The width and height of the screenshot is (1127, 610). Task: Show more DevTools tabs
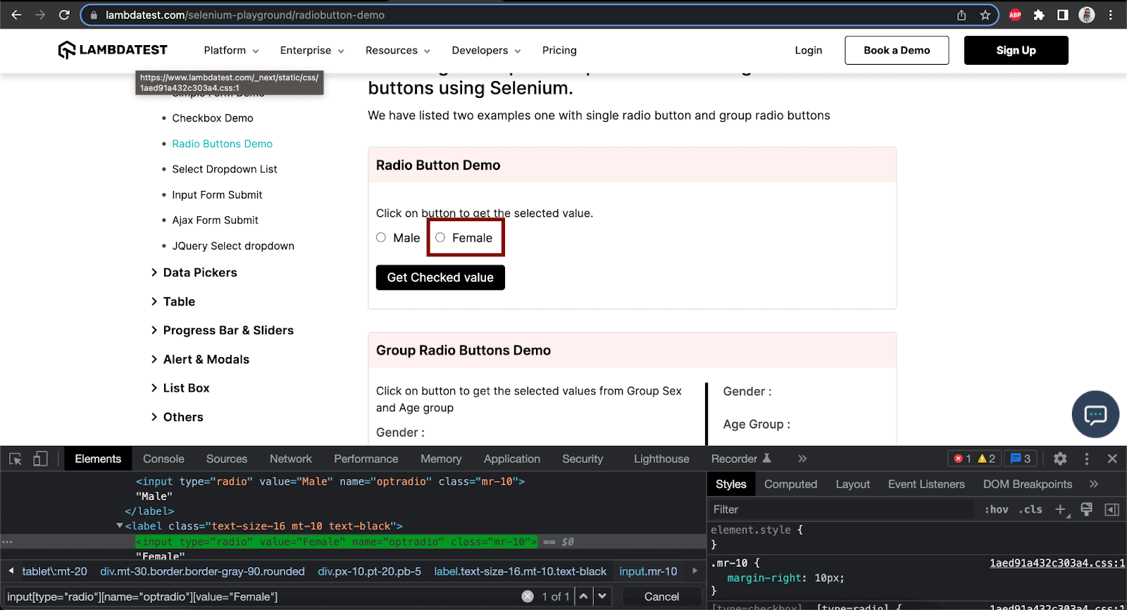(x=802, y=459)
